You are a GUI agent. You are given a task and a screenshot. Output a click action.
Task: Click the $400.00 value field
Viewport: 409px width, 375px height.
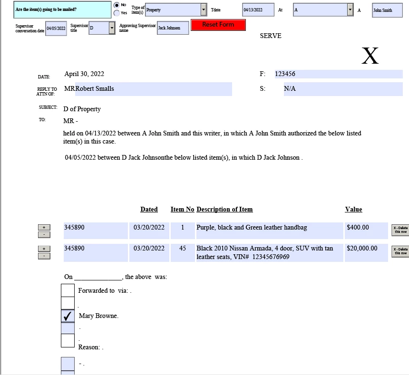(x=366, y=231)
